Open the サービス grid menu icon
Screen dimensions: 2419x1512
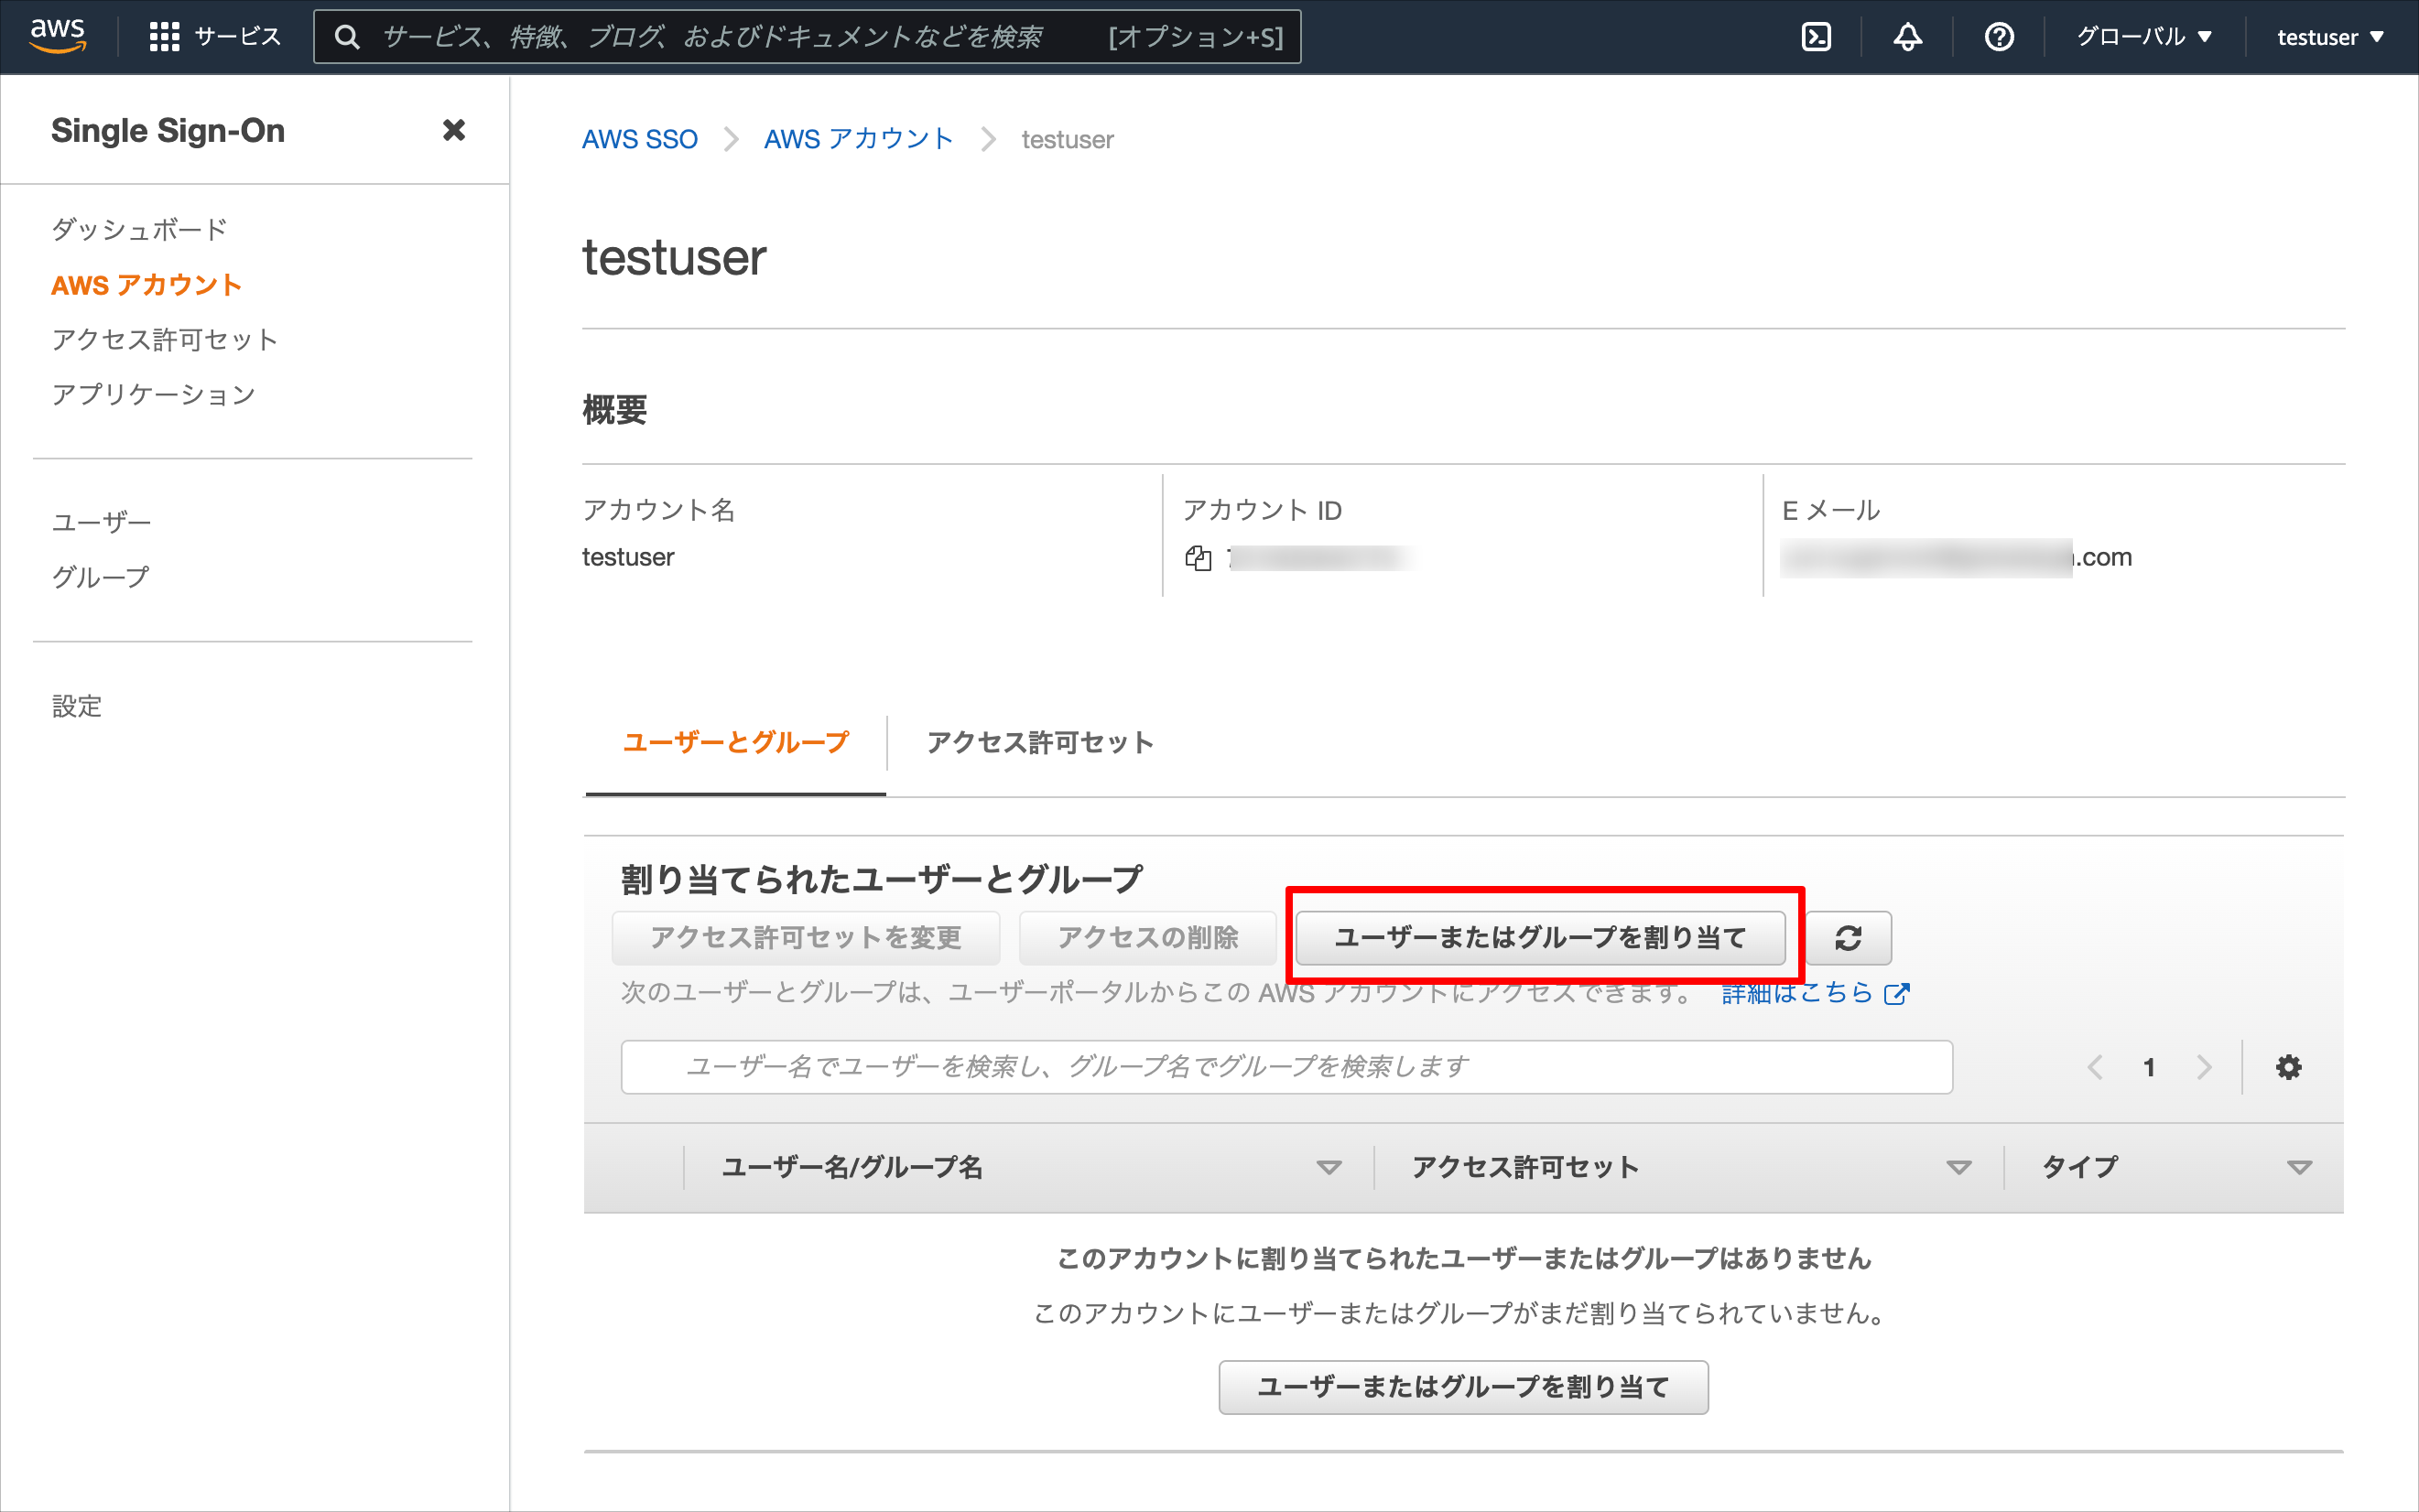164,37
